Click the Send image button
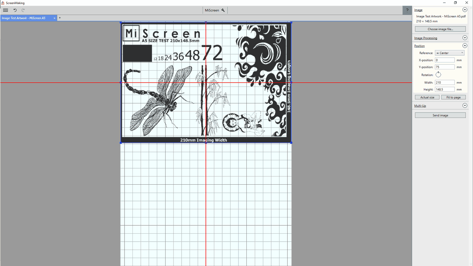 (440, 115)
